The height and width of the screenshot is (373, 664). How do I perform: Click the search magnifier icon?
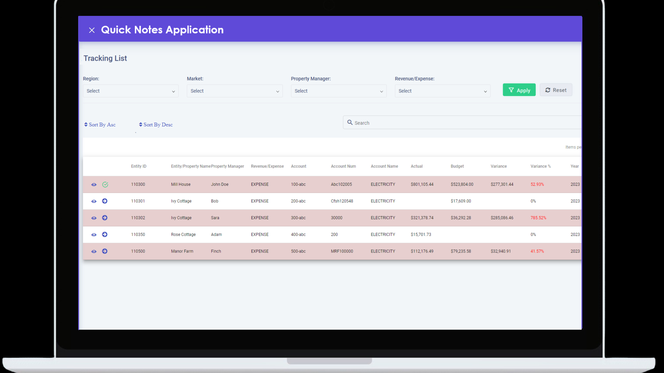click(350, 123)
